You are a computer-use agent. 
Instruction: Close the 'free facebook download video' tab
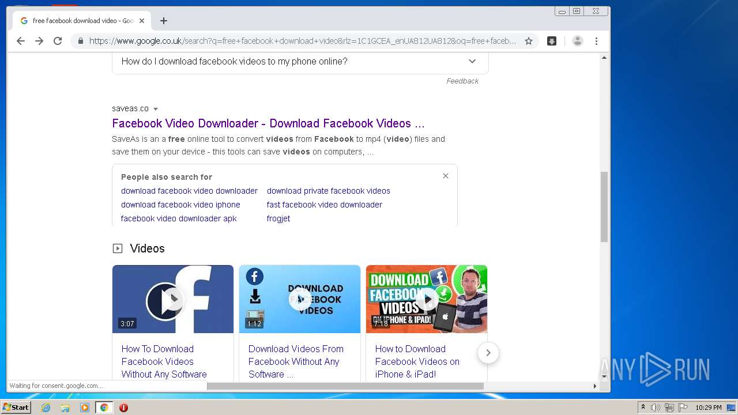(142, 21)
